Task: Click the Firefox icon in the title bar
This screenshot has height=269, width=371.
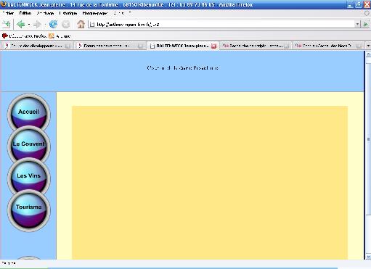Action: click(4, 4)
